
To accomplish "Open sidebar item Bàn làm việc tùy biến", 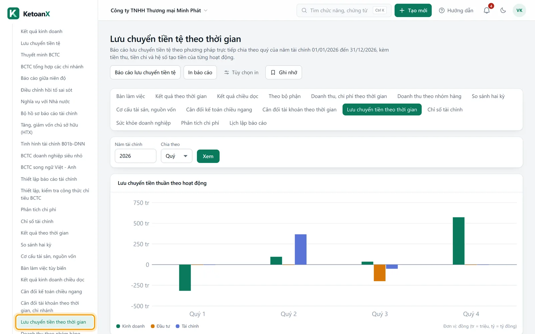I will point(43,268).
